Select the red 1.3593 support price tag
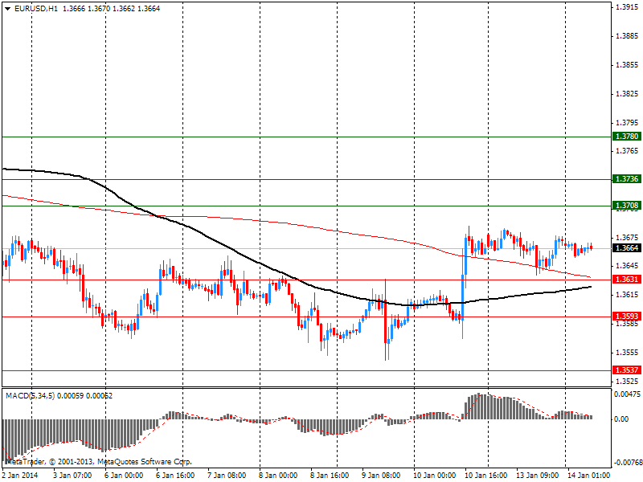This screenshot has width=643, height=482. (626, 317)
